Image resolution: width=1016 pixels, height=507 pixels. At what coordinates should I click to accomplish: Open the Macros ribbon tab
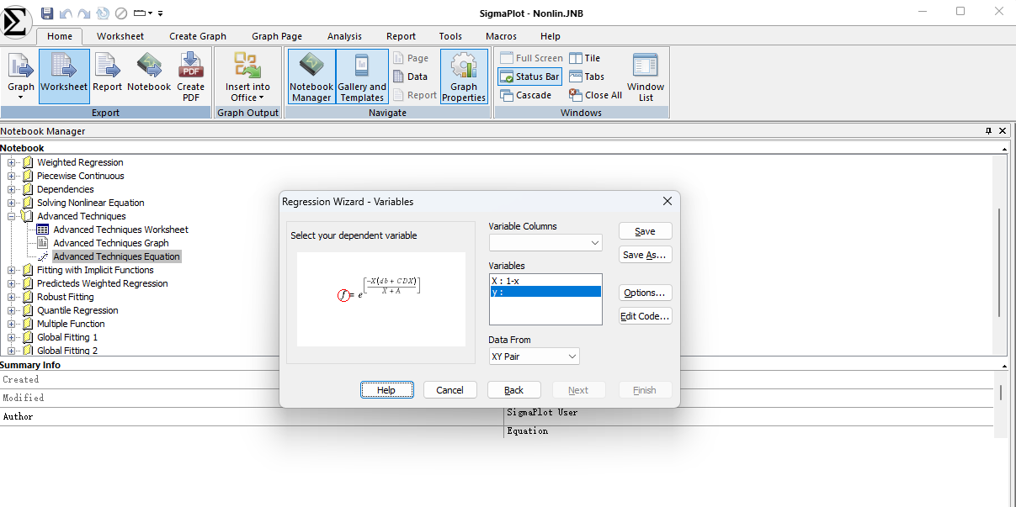point(501,36)
